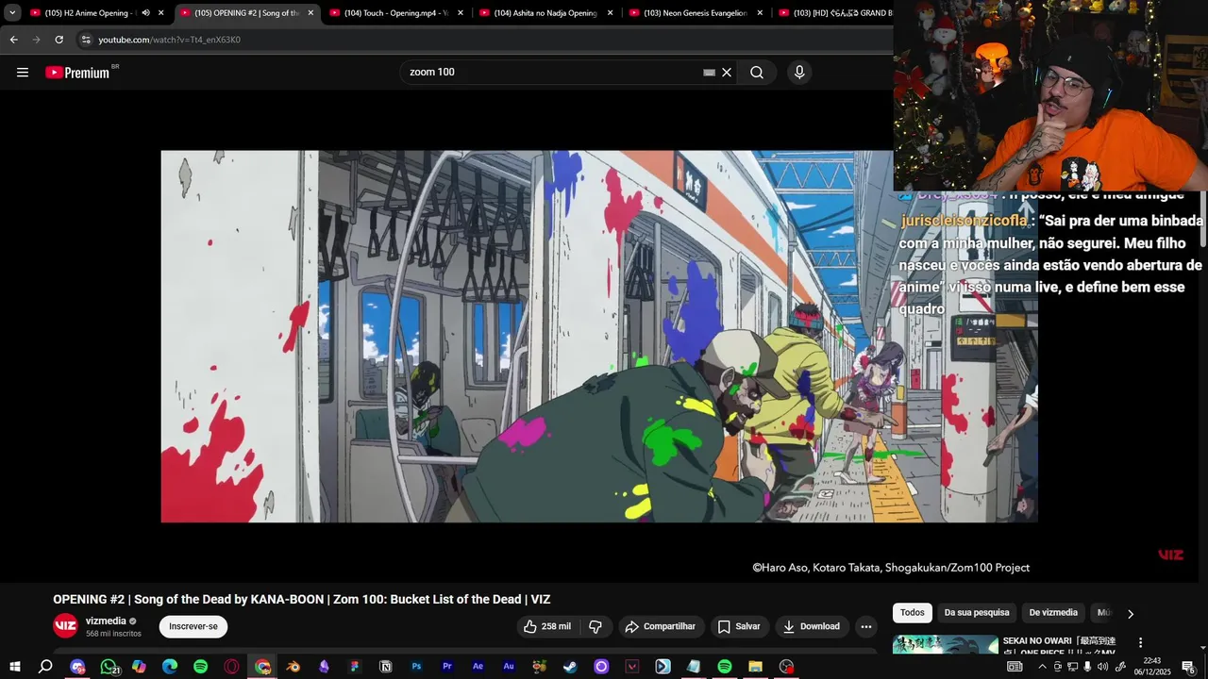Open Blender from the taskbar
Viewport: 1208px width, 679px height.
[294, 667]
